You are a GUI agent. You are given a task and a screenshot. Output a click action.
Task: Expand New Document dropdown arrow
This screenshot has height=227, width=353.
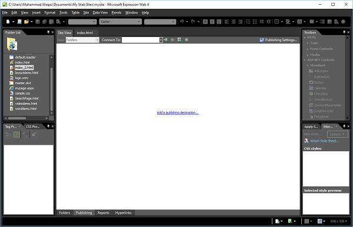(13, 22)
